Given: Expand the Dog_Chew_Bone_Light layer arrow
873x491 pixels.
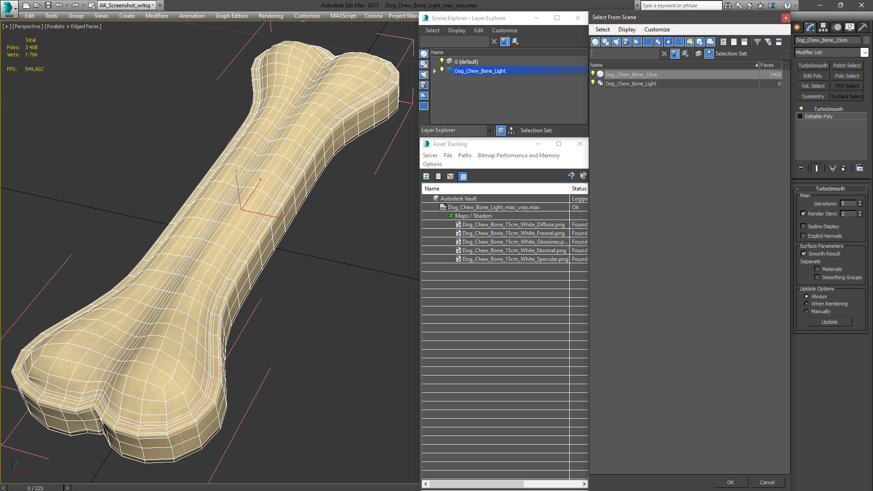Looking at the screenshot, I should (435, 71).
